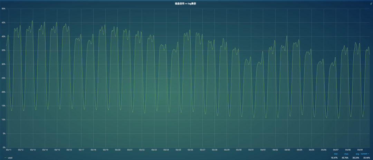Click the '03/24' x-axis date label

pos(166,150)
